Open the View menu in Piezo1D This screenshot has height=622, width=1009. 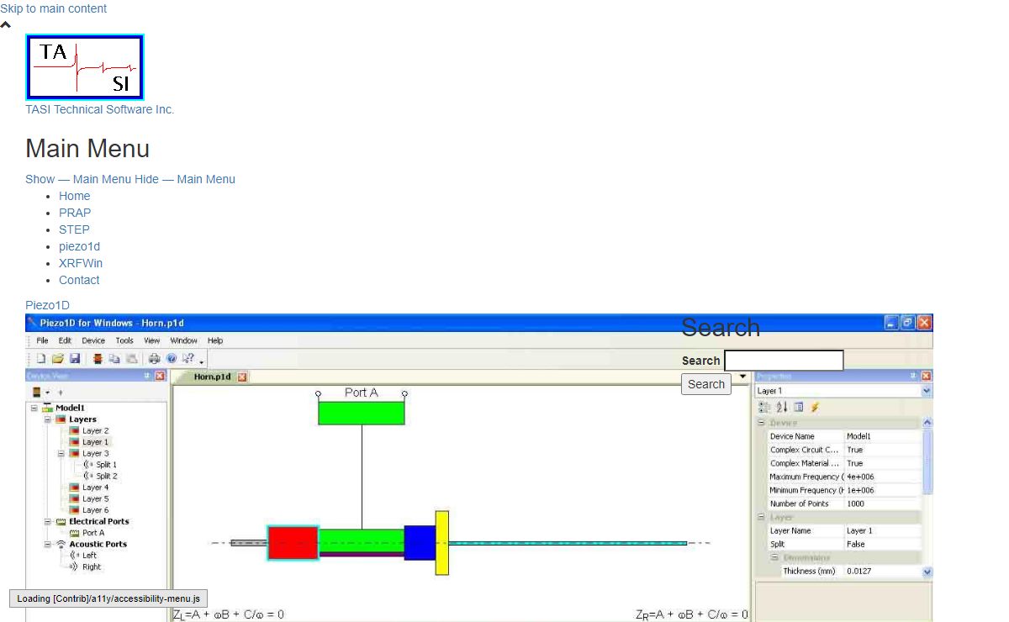(151, 340)
